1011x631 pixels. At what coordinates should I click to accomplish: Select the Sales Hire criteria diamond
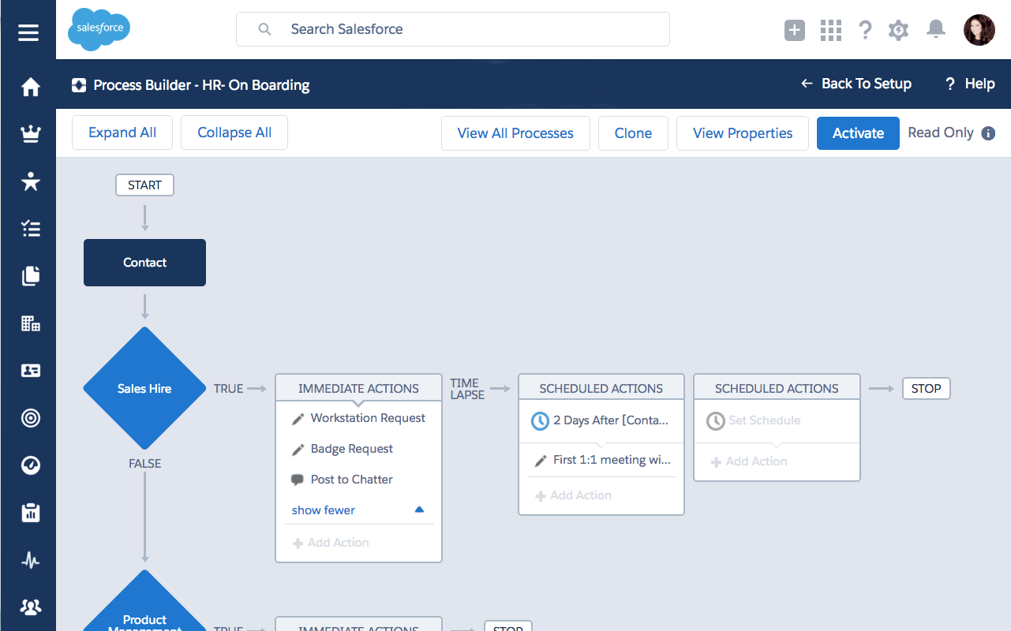(x=144, y=388)
